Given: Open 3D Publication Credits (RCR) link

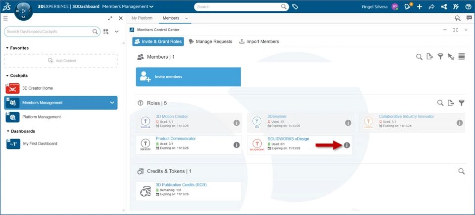Looking at the screenshot, I should pyautogui.click(x=181, y=185).
